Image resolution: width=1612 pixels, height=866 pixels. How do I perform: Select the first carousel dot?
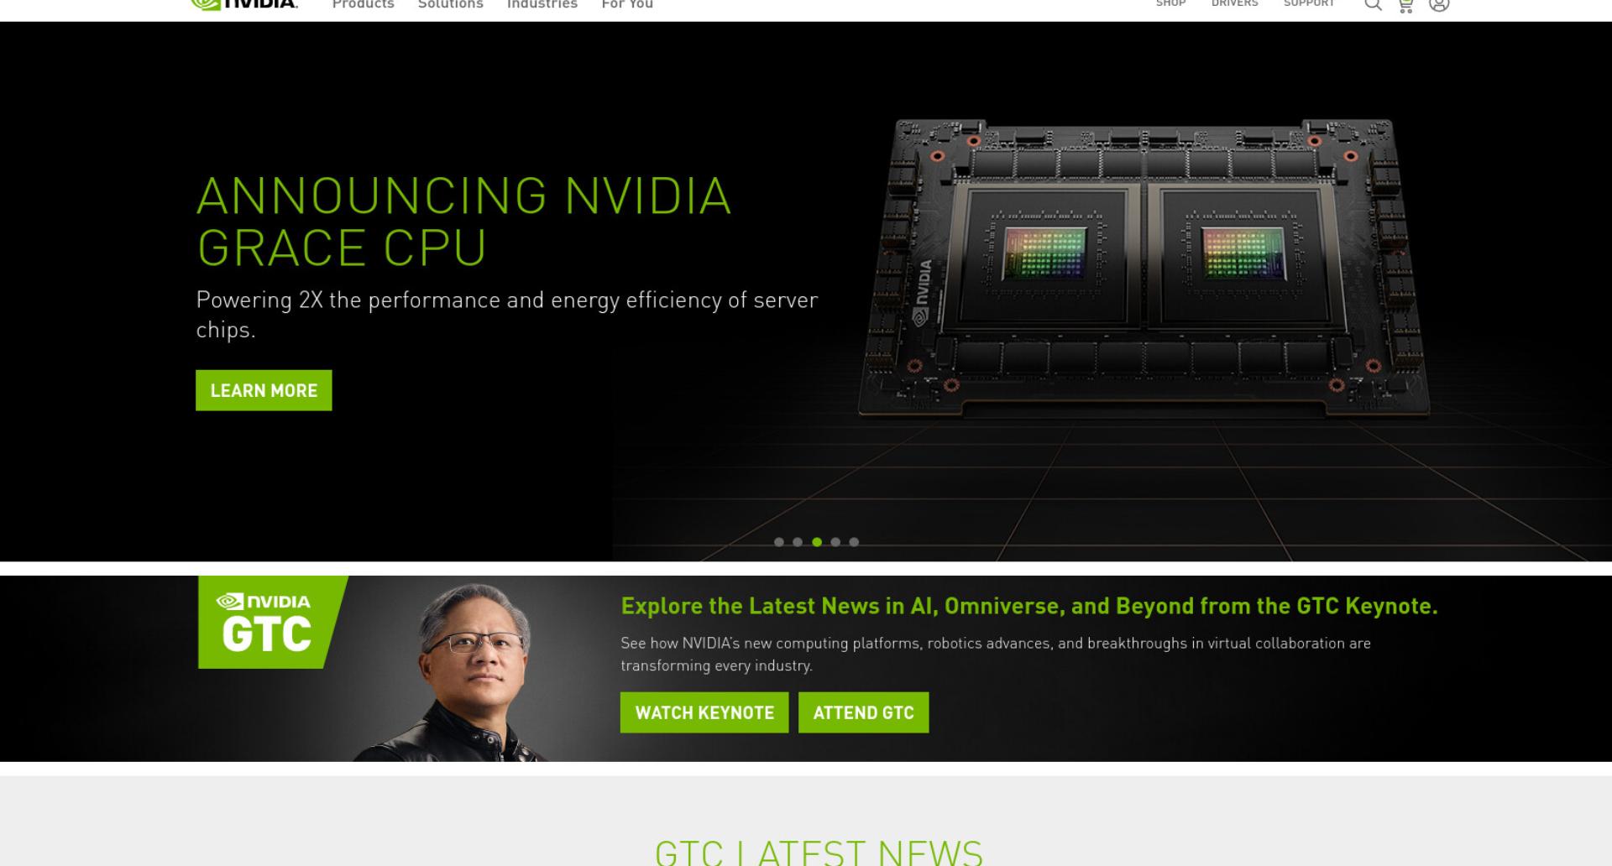point(779,542)
